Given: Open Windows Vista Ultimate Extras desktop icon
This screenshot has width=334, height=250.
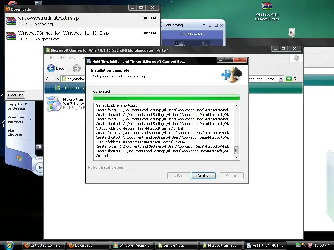Looking at the screenshot, I should [x=267, y=11].
